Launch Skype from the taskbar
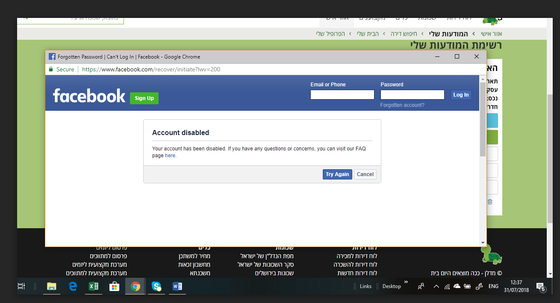This screenshot has height=303, width=560. pyautogui.click(x=156, y=286)
